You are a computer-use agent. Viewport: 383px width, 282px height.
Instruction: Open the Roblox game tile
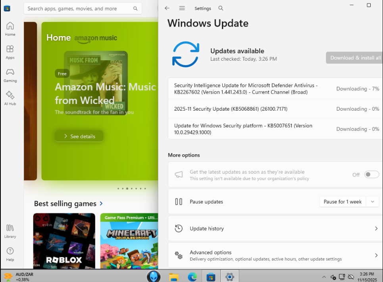(x=64, y=241)
